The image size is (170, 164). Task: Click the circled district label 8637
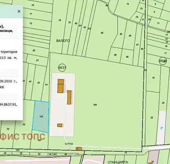point(62,68)
